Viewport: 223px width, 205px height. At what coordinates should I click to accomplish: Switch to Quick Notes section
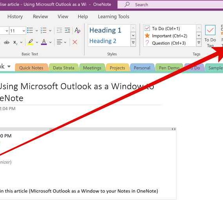click(x=31, y=68)
